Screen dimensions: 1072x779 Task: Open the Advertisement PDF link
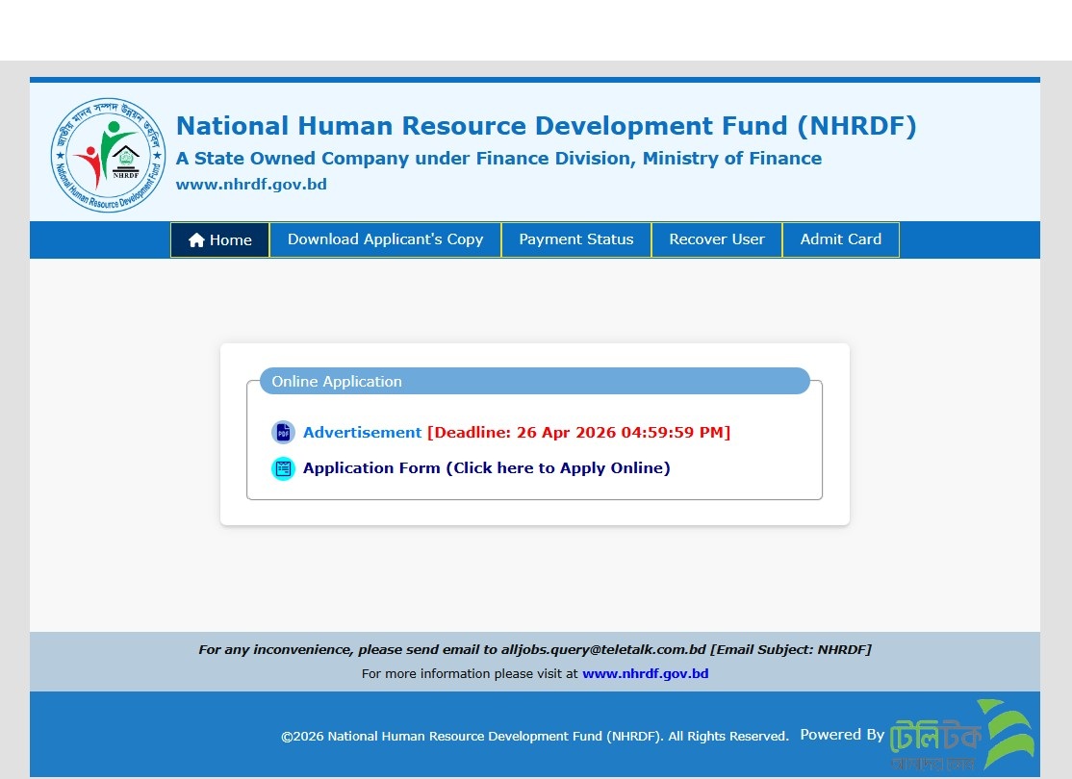362,433
